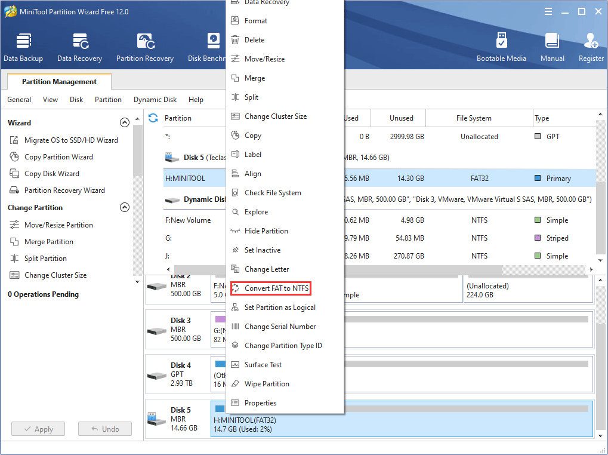Start Migrate OS to SSD/HD Wizard
The image size is (608, 455).
[63, 140]
